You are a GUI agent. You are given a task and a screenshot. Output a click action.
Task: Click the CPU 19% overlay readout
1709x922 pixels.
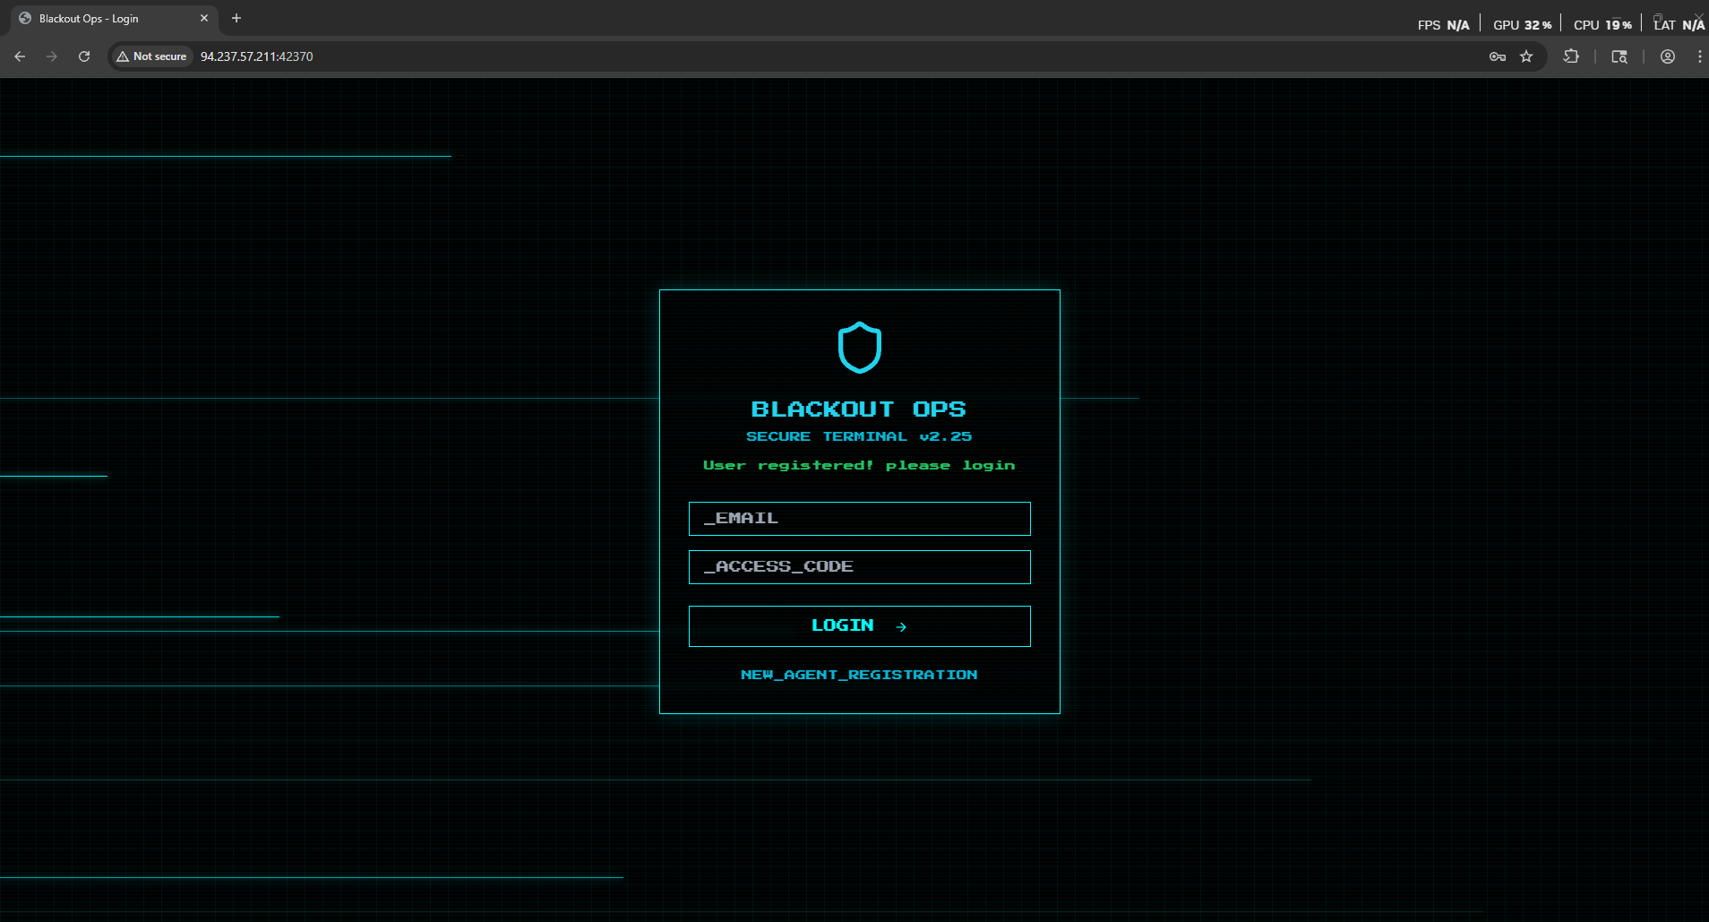pos(1602,25)
